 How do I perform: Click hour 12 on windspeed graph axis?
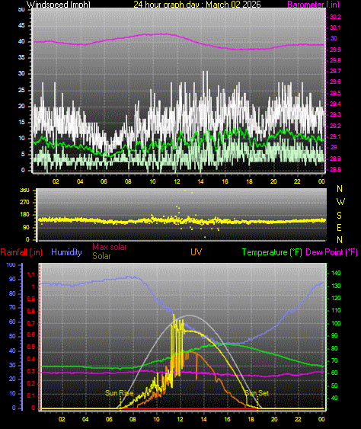[177, 181]
